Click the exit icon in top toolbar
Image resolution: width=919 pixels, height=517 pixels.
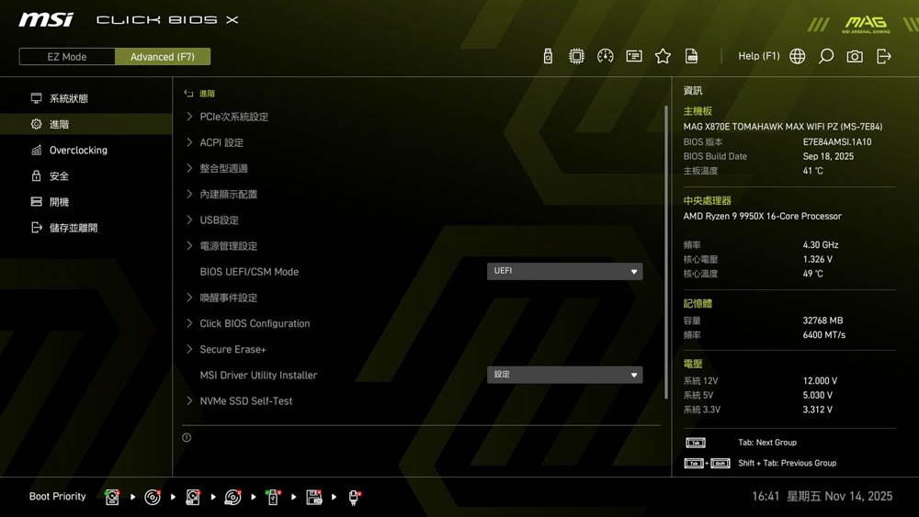click(x=884, y=57)
